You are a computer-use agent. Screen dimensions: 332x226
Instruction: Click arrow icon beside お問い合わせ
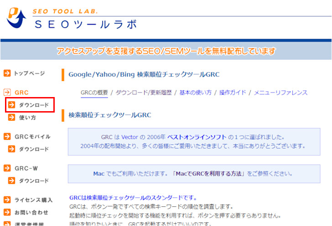coord(7,212)
